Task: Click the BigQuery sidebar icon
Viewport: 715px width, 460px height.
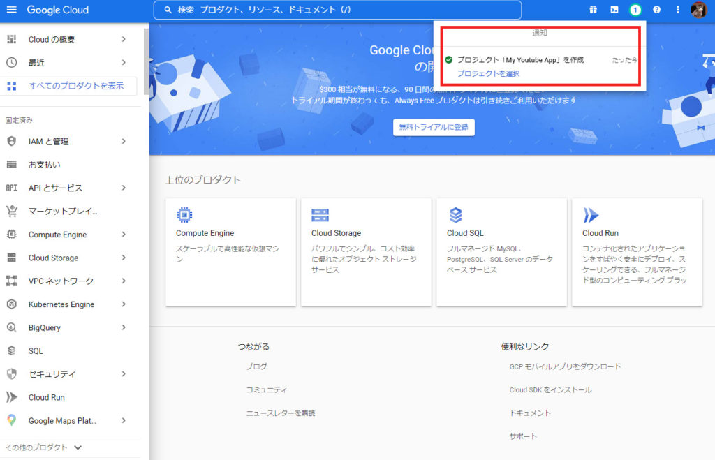Action: pyautogui.click(x=11, y=327)
